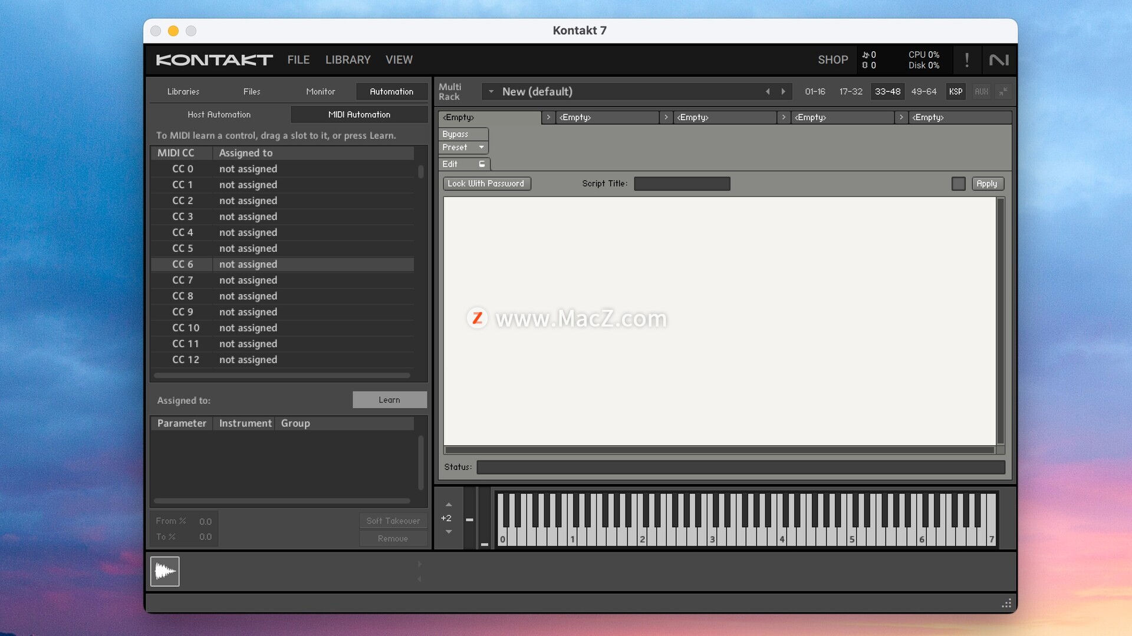Select the first Empty script slot
1132x636 pixels.
tap(489, 117)
